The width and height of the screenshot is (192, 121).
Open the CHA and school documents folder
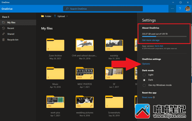tap(85, 45)
